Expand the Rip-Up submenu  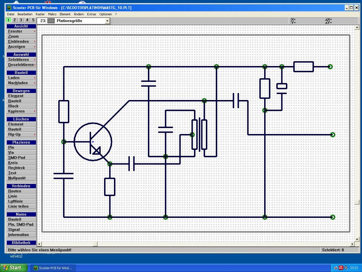click(x=21, y=134)
